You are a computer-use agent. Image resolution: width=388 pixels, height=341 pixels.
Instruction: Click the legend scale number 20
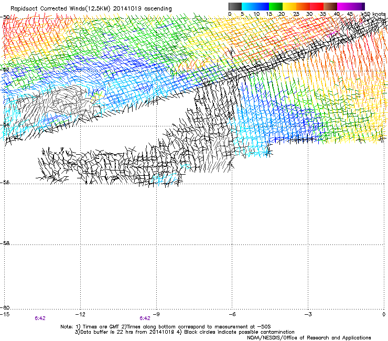click(282, 14)
